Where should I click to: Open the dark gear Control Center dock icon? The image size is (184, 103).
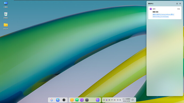tap(87, 100)
